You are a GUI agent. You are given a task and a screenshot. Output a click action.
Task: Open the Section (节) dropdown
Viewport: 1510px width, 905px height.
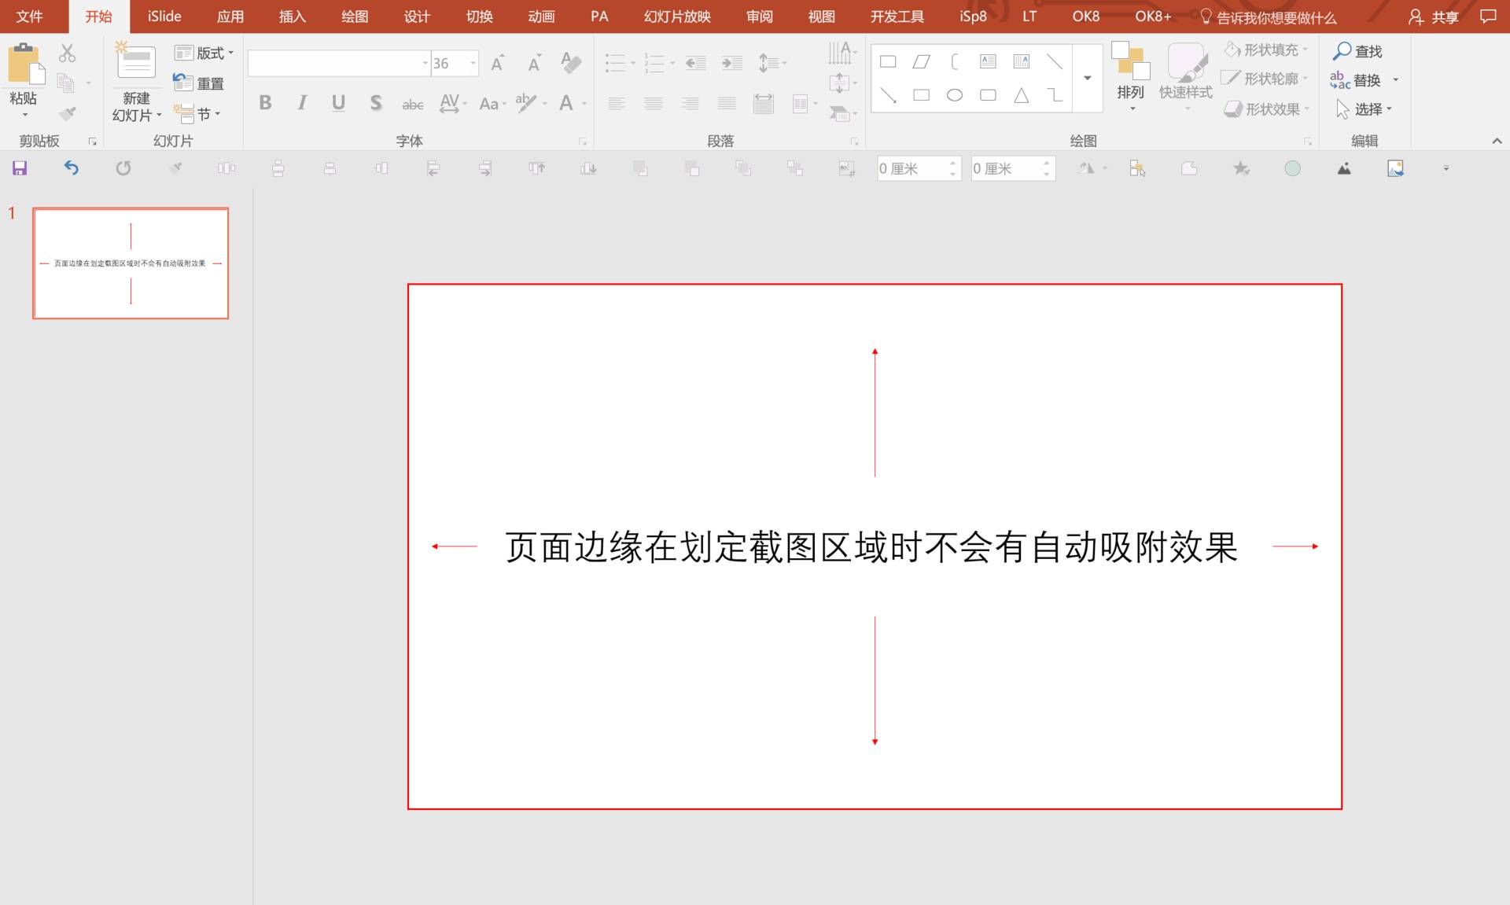pyautogui.click(x=198, y=114)
